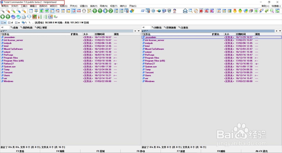Click the speech bubble toolbar icon
This screenshot has width=282, height=153.
[x=29, y=17]
